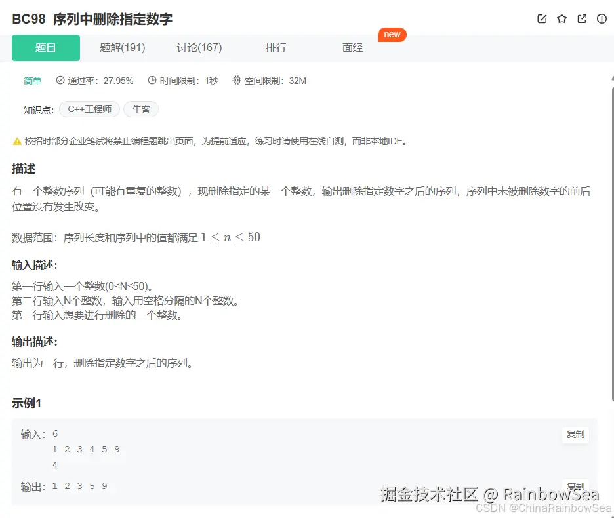The image size is (614, 518).
Task: Click the 复制 button for sample input
Action: tap(575, 434)
